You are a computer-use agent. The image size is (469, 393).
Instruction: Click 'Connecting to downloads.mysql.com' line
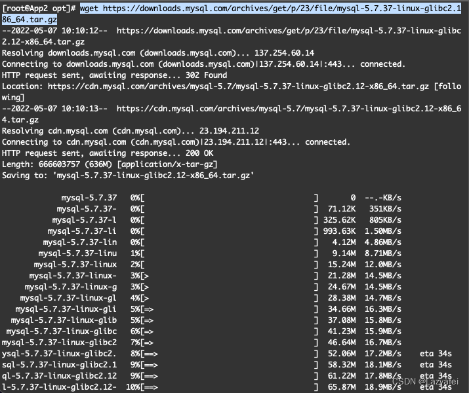pos(203,64)
